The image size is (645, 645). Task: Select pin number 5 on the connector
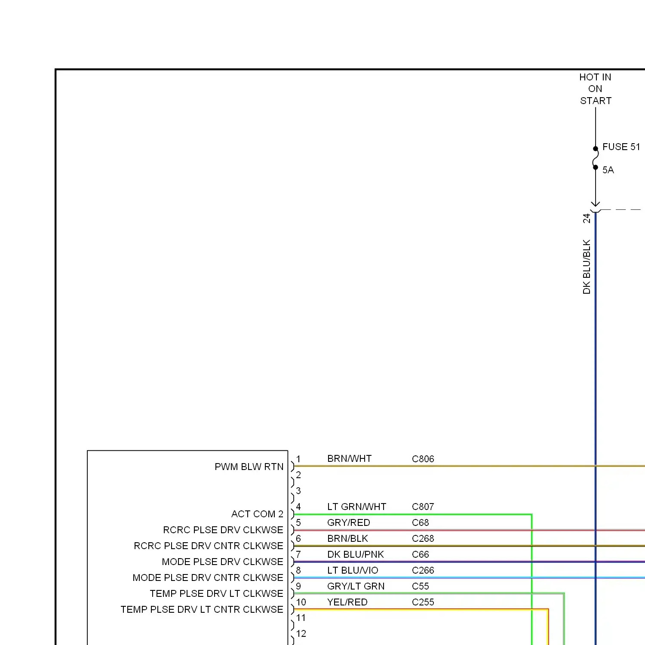click(298, 523)
